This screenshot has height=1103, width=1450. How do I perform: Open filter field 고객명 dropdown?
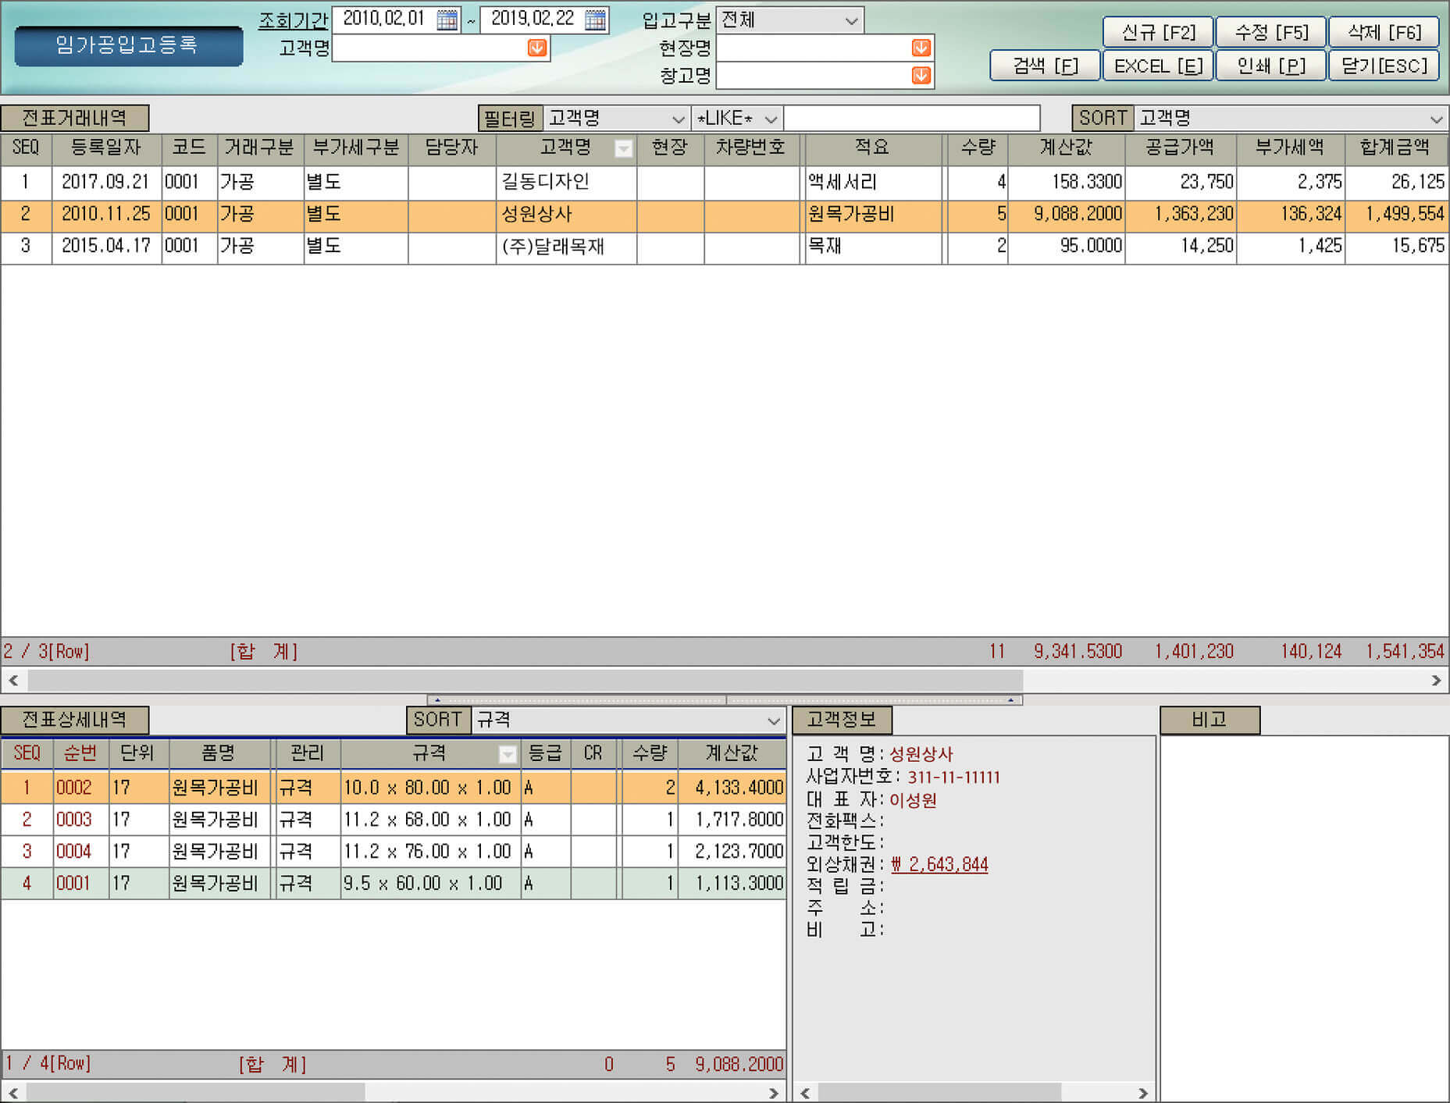point(678,119)
